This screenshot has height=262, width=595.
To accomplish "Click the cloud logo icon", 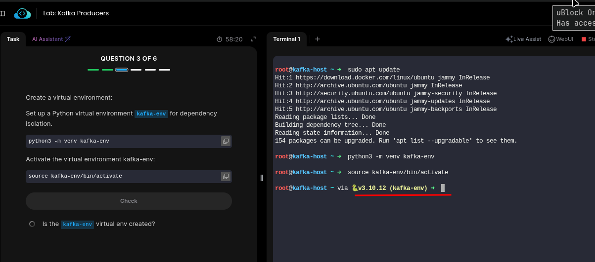I will point(22,13).
